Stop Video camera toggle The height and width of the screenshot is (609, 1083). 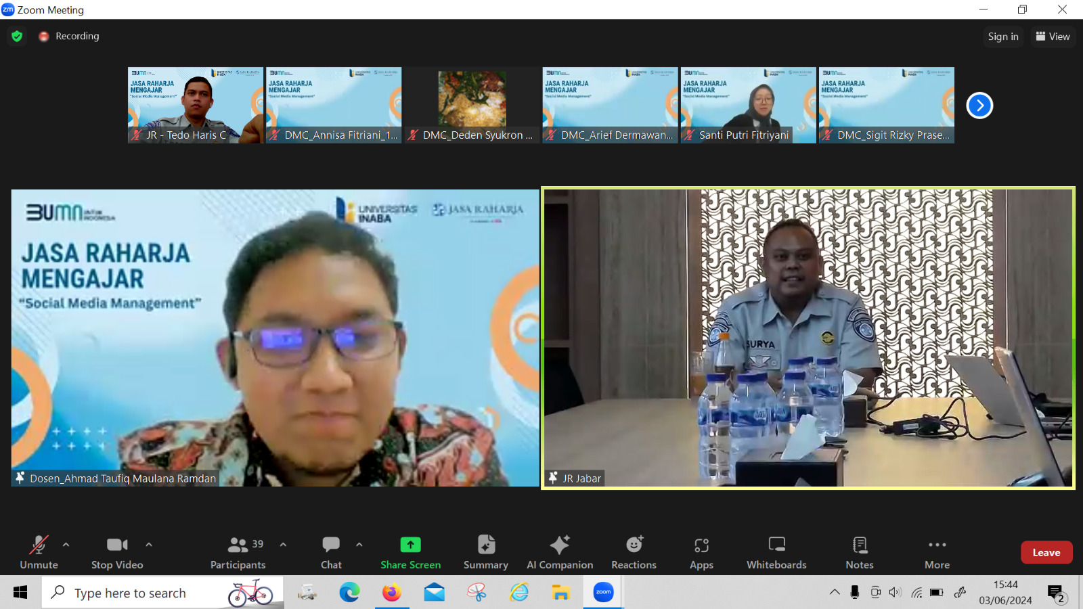coord(117,552)
